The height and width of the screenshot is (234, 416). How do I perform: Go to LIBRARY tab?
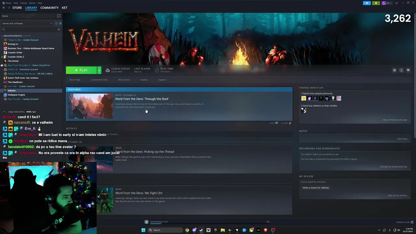[31, 8]
